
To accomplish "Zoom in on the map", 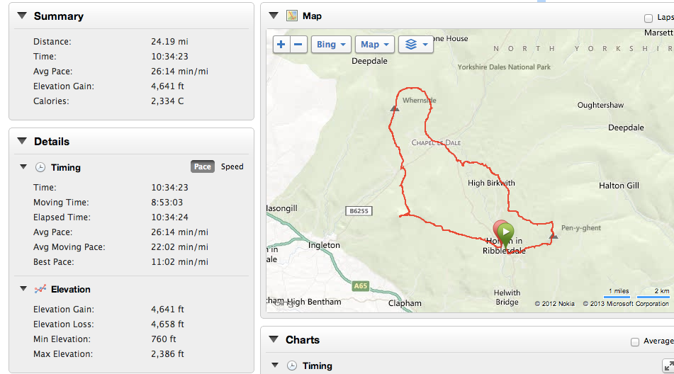I will pyautogui.click(x=281, y=45).
